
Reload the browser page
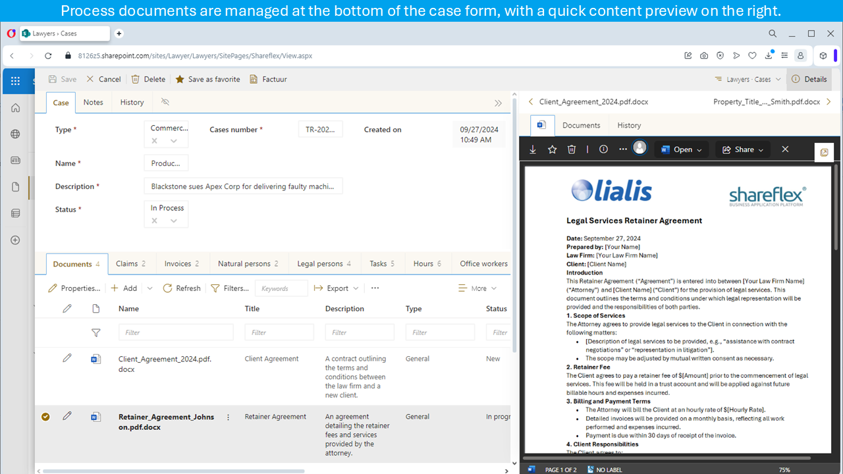[48, 56]
